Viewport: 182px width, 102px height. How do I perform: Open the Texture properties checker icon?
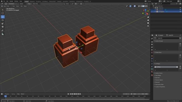click(152, 75)
